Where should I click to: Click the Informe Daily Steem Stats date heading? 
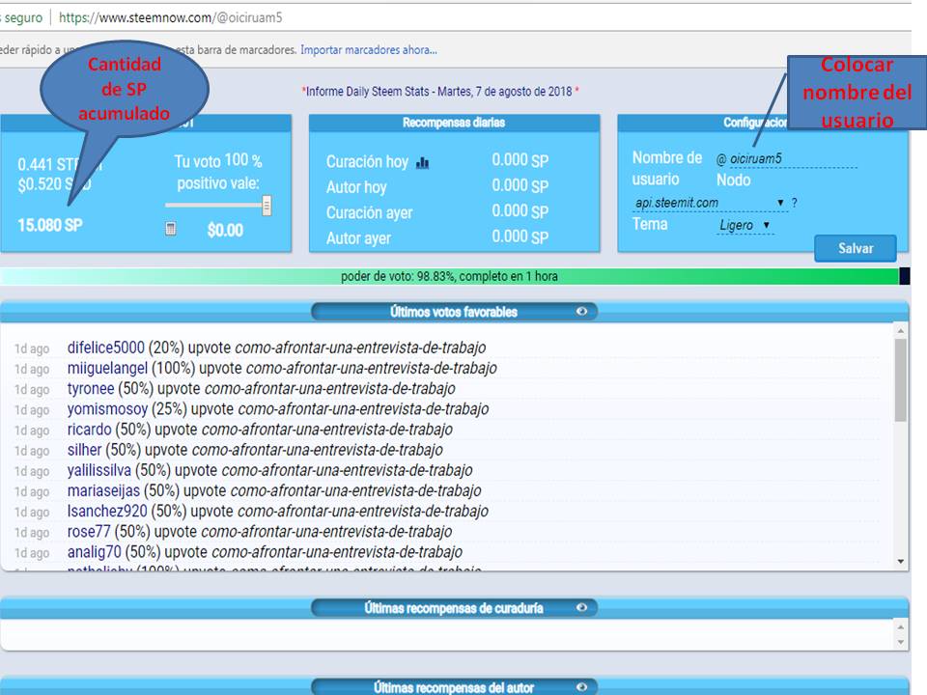pyautogui.click(x=440, y=92)
